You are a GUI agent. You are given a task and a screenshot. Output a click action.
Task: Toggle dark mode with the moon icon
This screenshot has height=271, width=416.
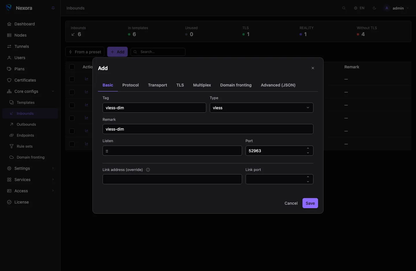click(375, 8)
